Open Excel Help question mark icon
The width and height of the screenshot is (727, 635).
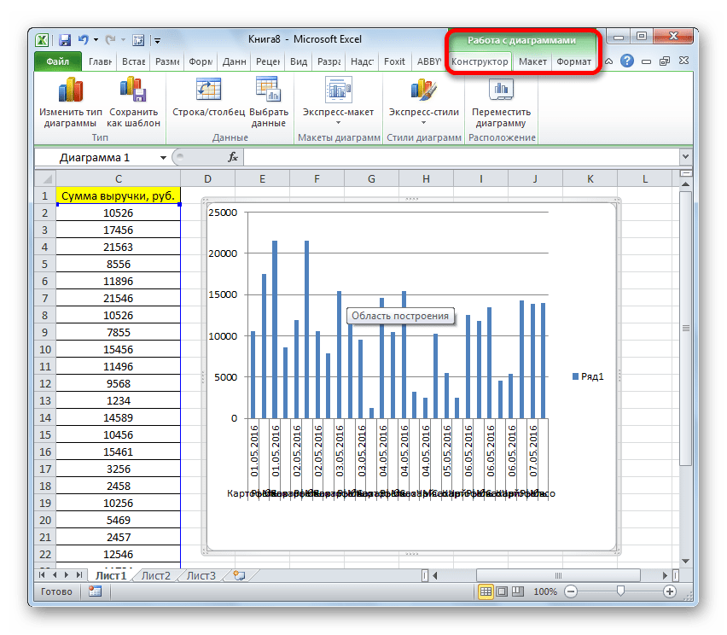tap(627, 61)
